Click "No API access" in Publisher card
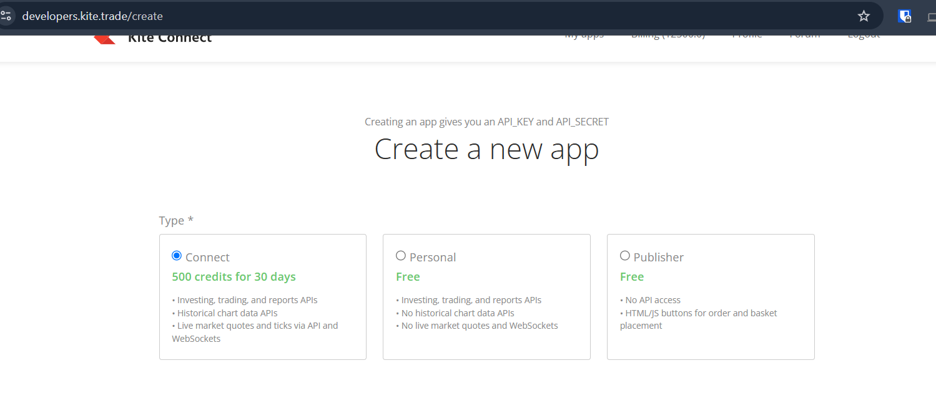Viewport: 936px width, 398px height. pyautogui.click(x=653, y=300)
